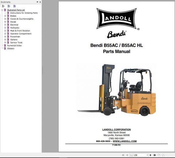Click the address line '1900 North Street'
The height and width of the screenshot is (158, 175).
pos(116,133)
